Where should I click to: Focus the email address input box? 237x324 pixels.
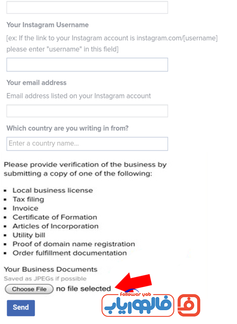pos(87,111)
